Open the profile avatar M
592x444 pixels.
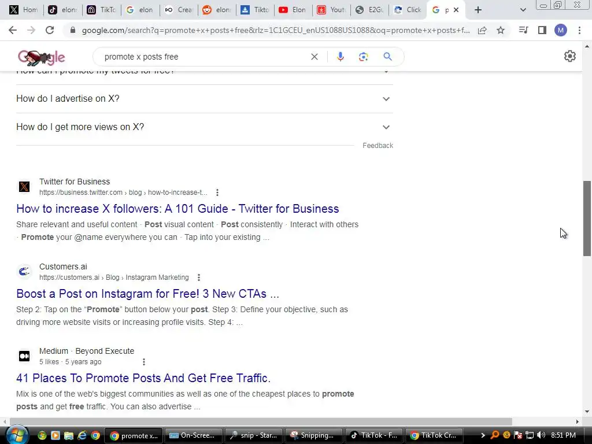[x=561, y=30]
